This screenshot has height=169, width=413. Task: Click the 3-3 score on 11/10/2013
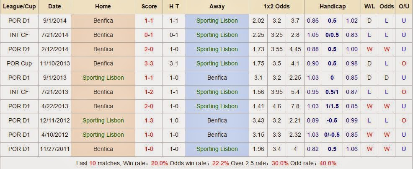pos(149,64)
